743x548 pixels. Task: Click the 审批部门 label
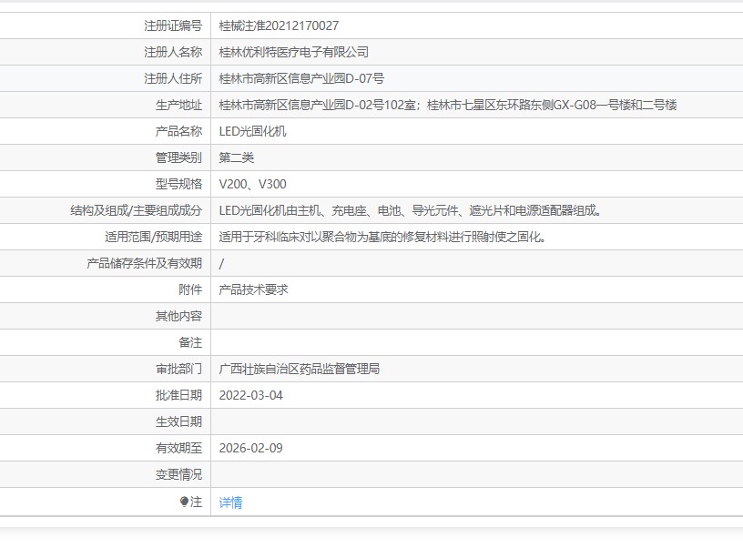pos(178,369)
